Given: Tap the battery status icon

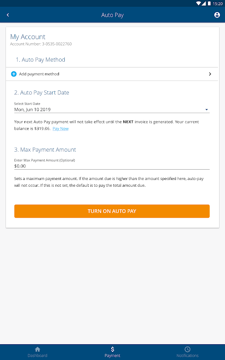Looking at the screenshot, I should pyautogui.click(x=209, y=4).
